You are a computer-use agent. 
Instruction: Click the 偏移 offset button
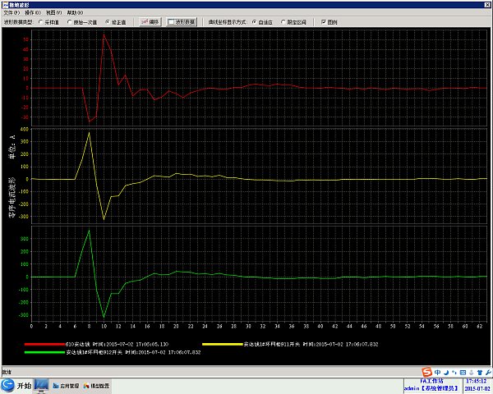tap(150, 22)
